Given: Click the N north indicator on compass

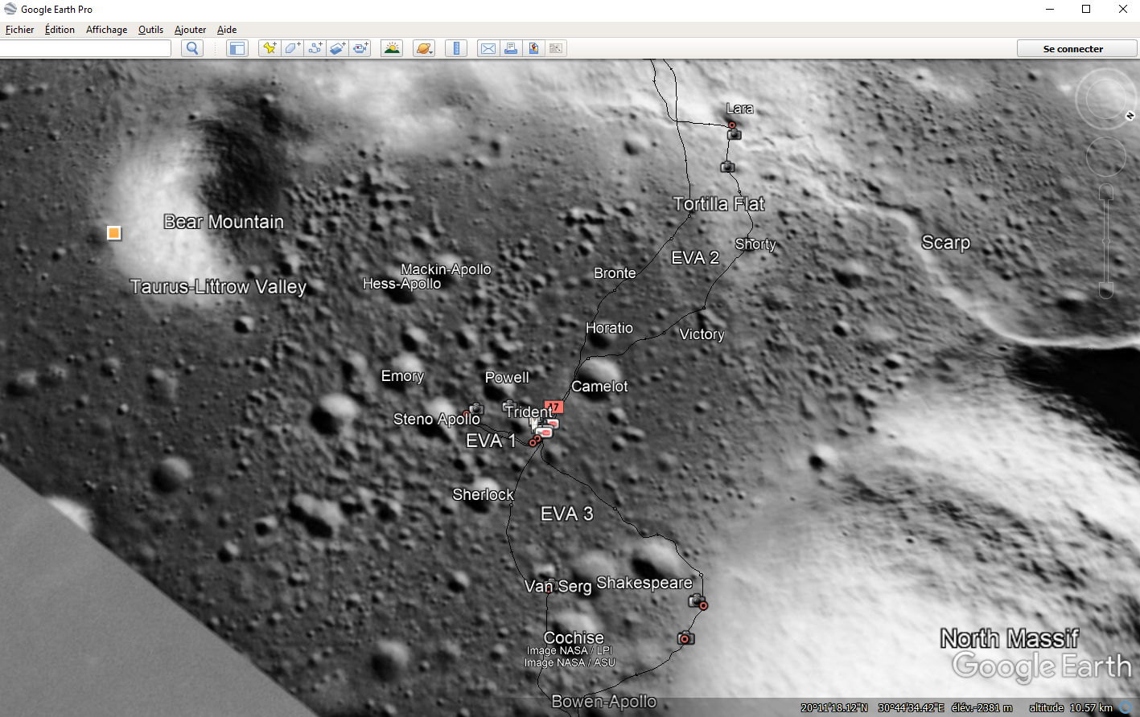Looking at the screenshot, I should [x=1130, y=117].
